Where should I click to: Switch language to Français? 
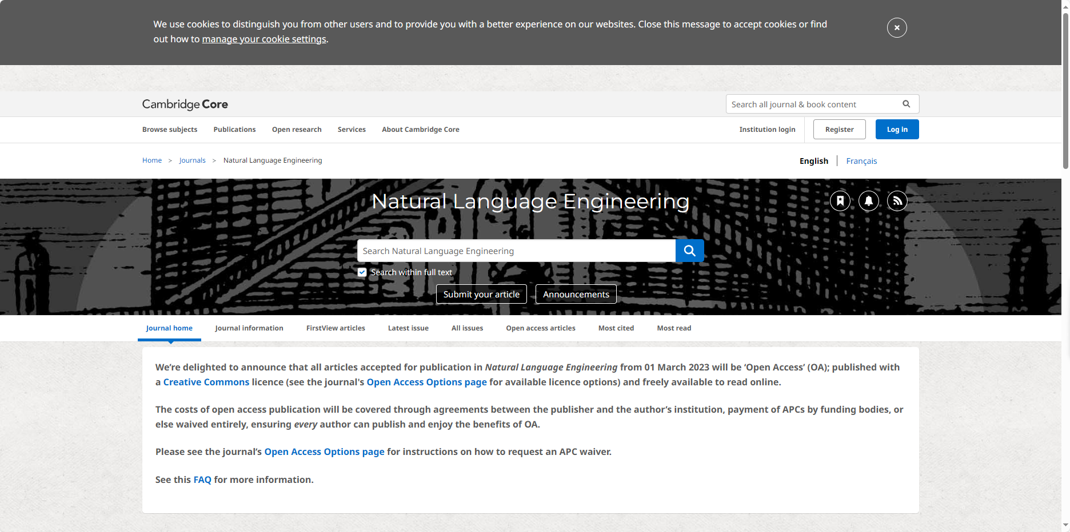[861, 161]
